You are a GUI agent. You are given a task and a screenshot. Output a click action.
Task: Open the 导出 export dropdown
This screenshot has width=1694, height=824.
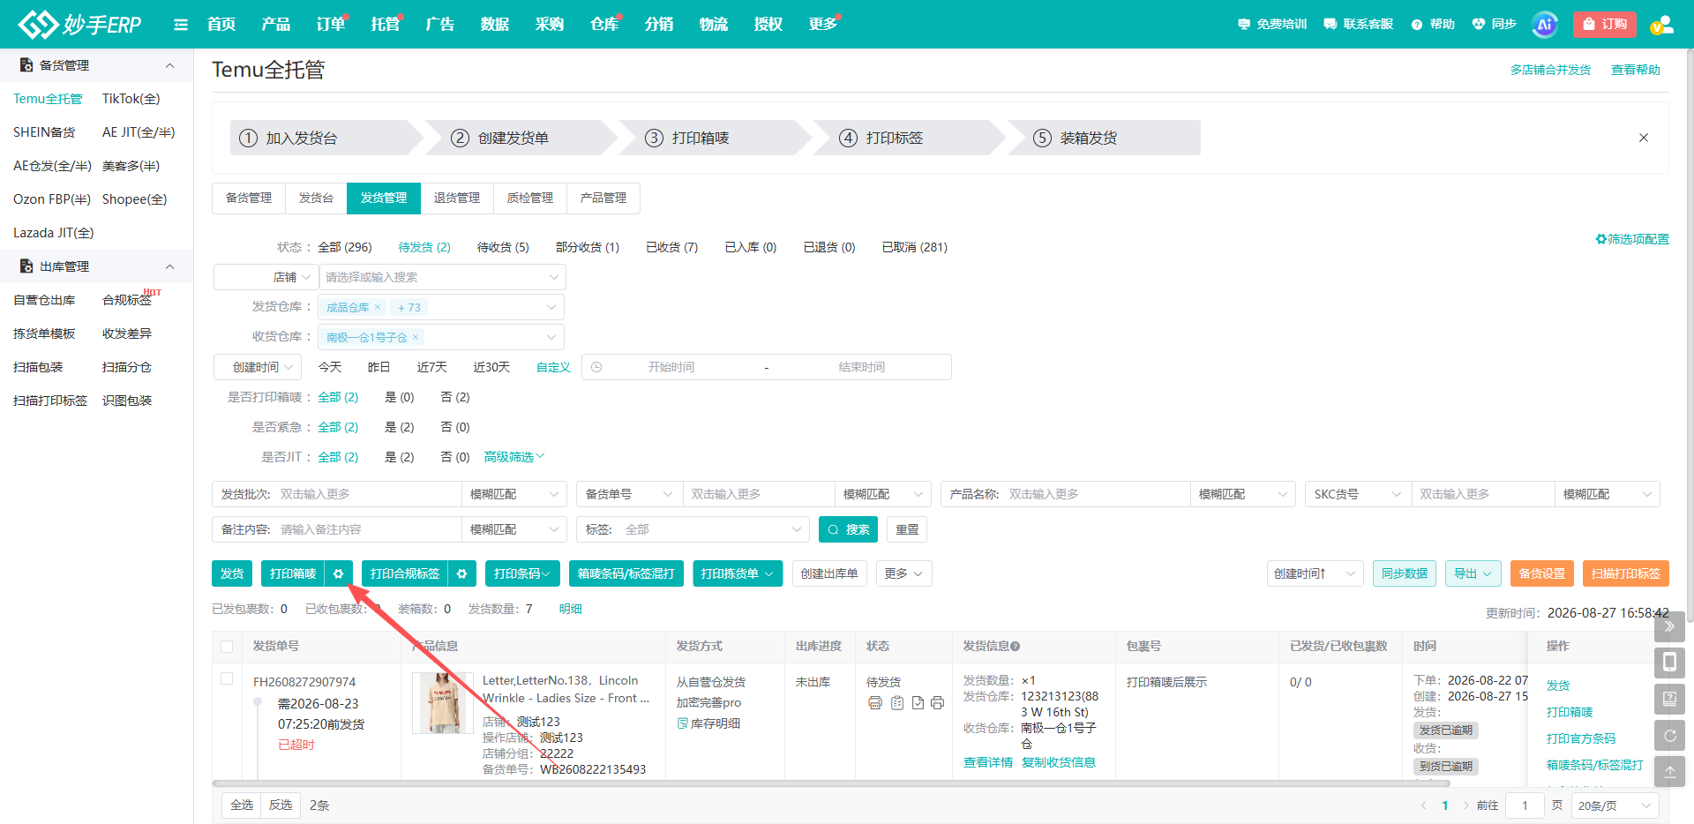pos(1473,573)
